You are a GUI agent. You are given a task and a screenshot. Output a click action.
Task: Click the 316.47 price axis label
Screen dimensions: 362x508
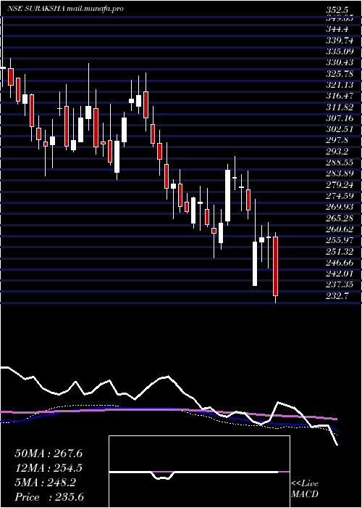(340, 96)
